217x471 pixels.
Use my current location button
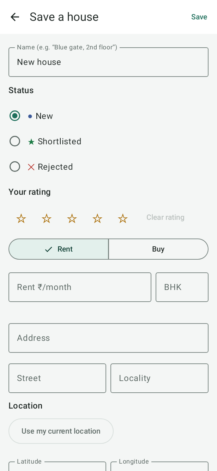tap(61, 431)
